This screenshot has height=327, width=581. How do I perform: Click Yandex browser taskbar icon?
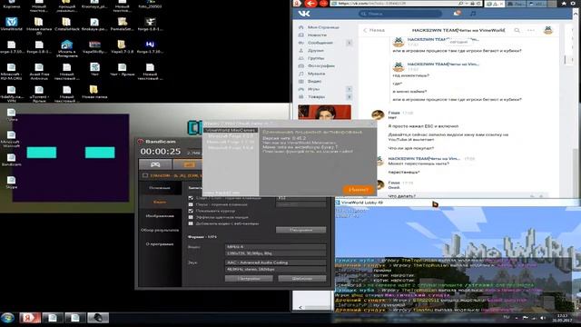click(x=30, y=318)
